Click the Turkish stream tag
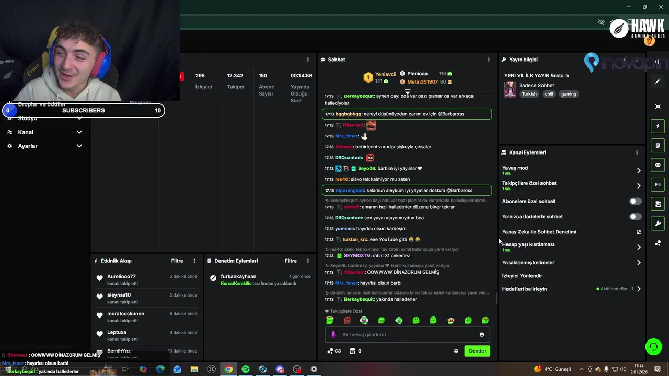 point(529,94)
